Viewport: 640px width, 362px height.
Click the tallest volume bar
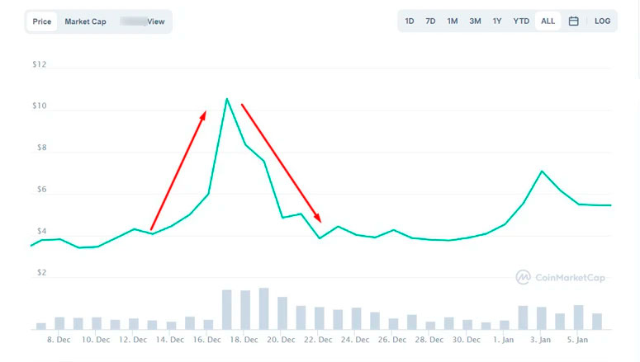264,308
